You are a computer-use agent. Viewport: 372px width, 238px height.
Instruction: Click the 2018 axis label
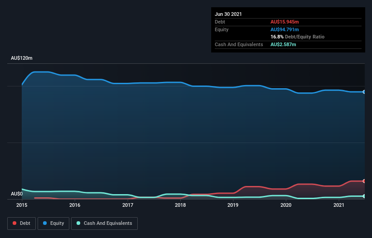coord(180,205)
